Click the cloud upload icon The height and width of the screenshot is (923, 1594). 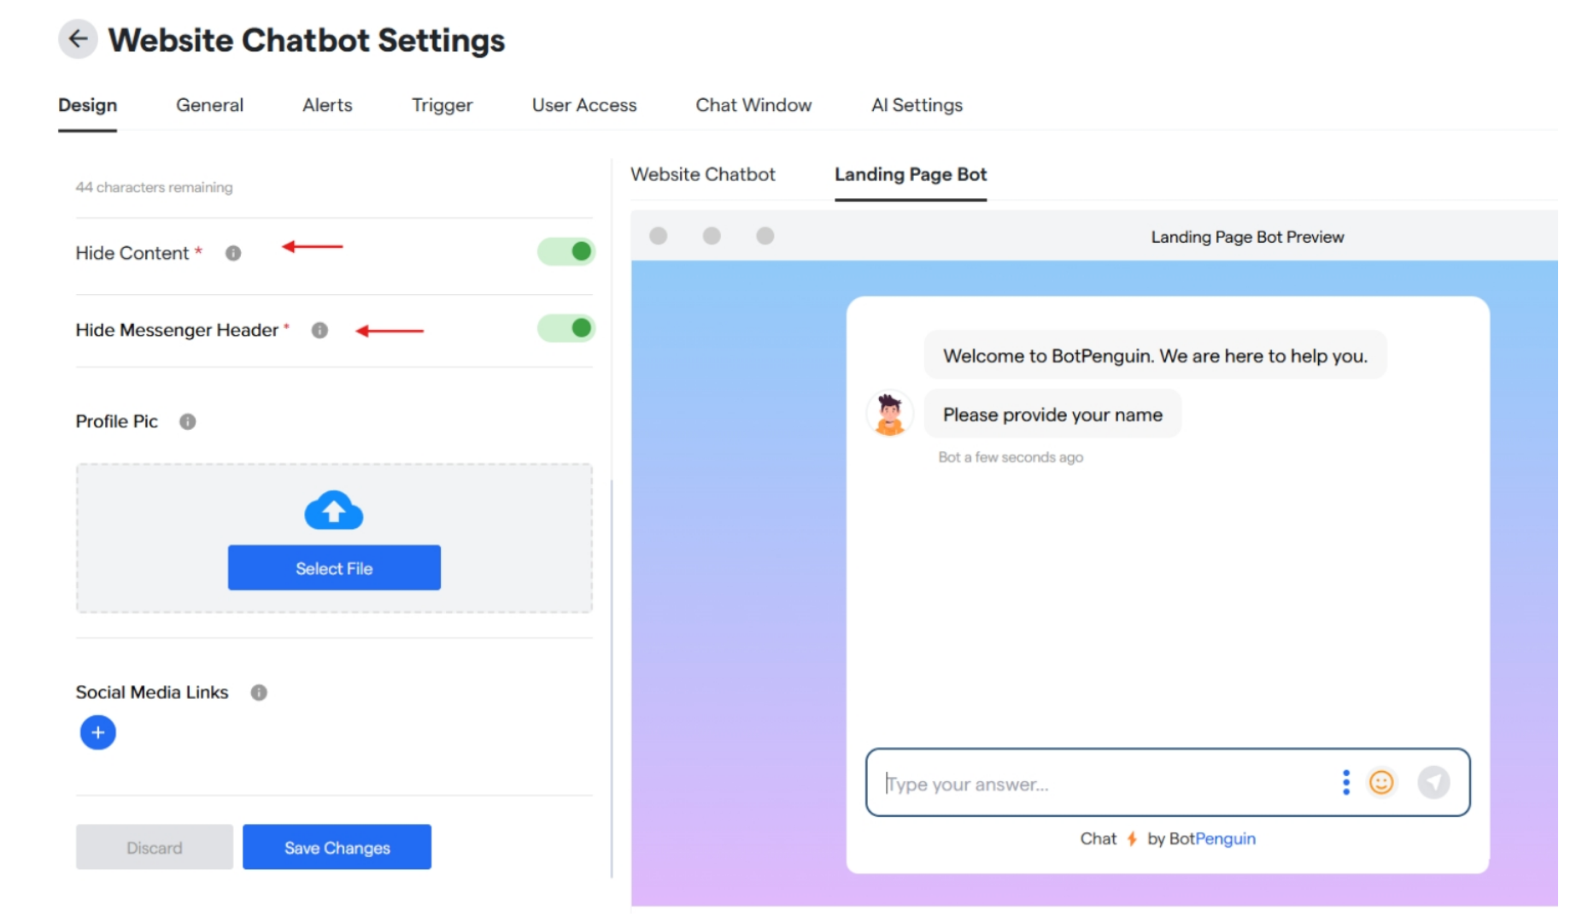[333, 510]
